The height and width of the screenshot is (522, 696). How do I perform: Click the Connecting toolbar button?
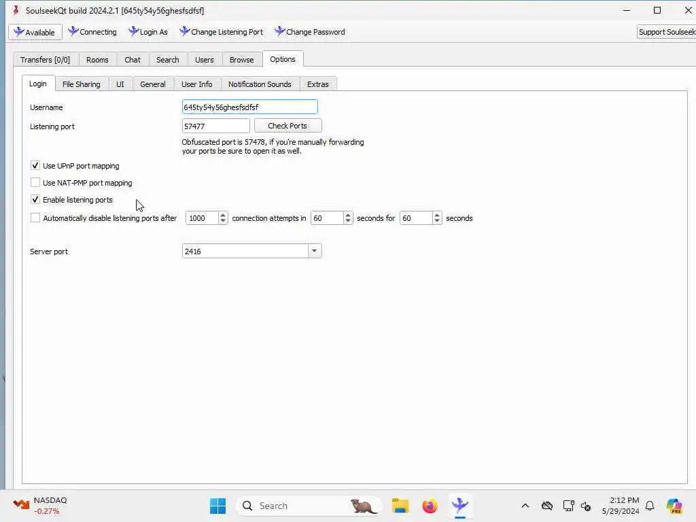92,32
